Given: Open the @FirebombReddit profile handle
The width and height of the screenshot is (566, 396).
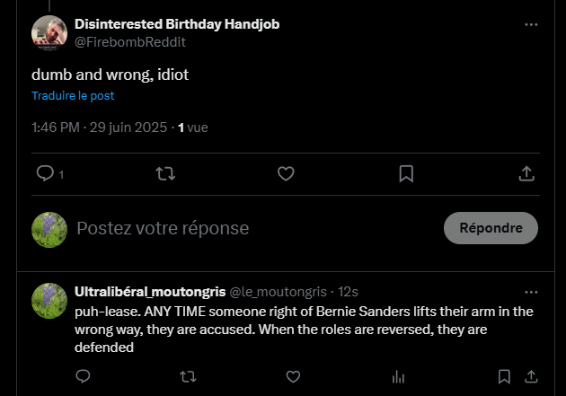Looking at the screenshot, I should tap(130, 42).
